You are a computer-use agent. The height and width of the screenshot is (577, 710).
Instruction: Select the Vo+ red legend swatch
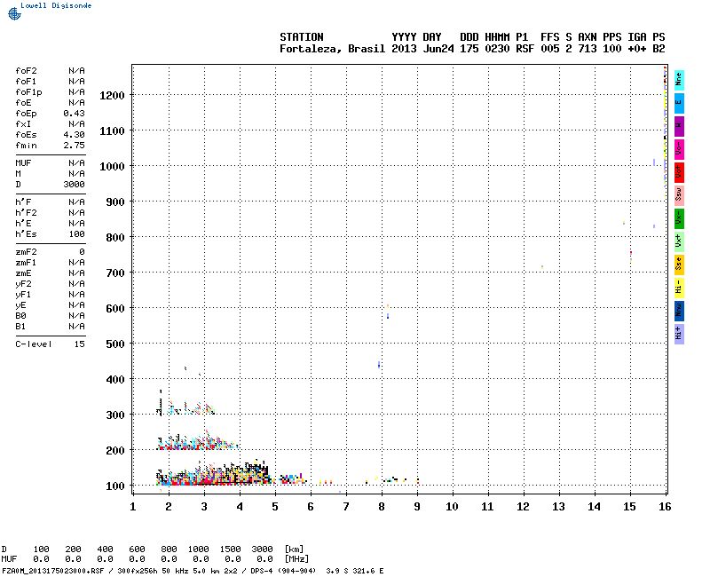(x=679, y=172)
